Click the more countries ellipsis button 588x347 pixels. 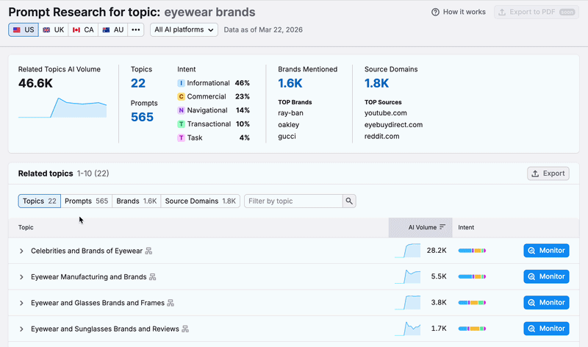pyautogui.click(x=136, y=29)
